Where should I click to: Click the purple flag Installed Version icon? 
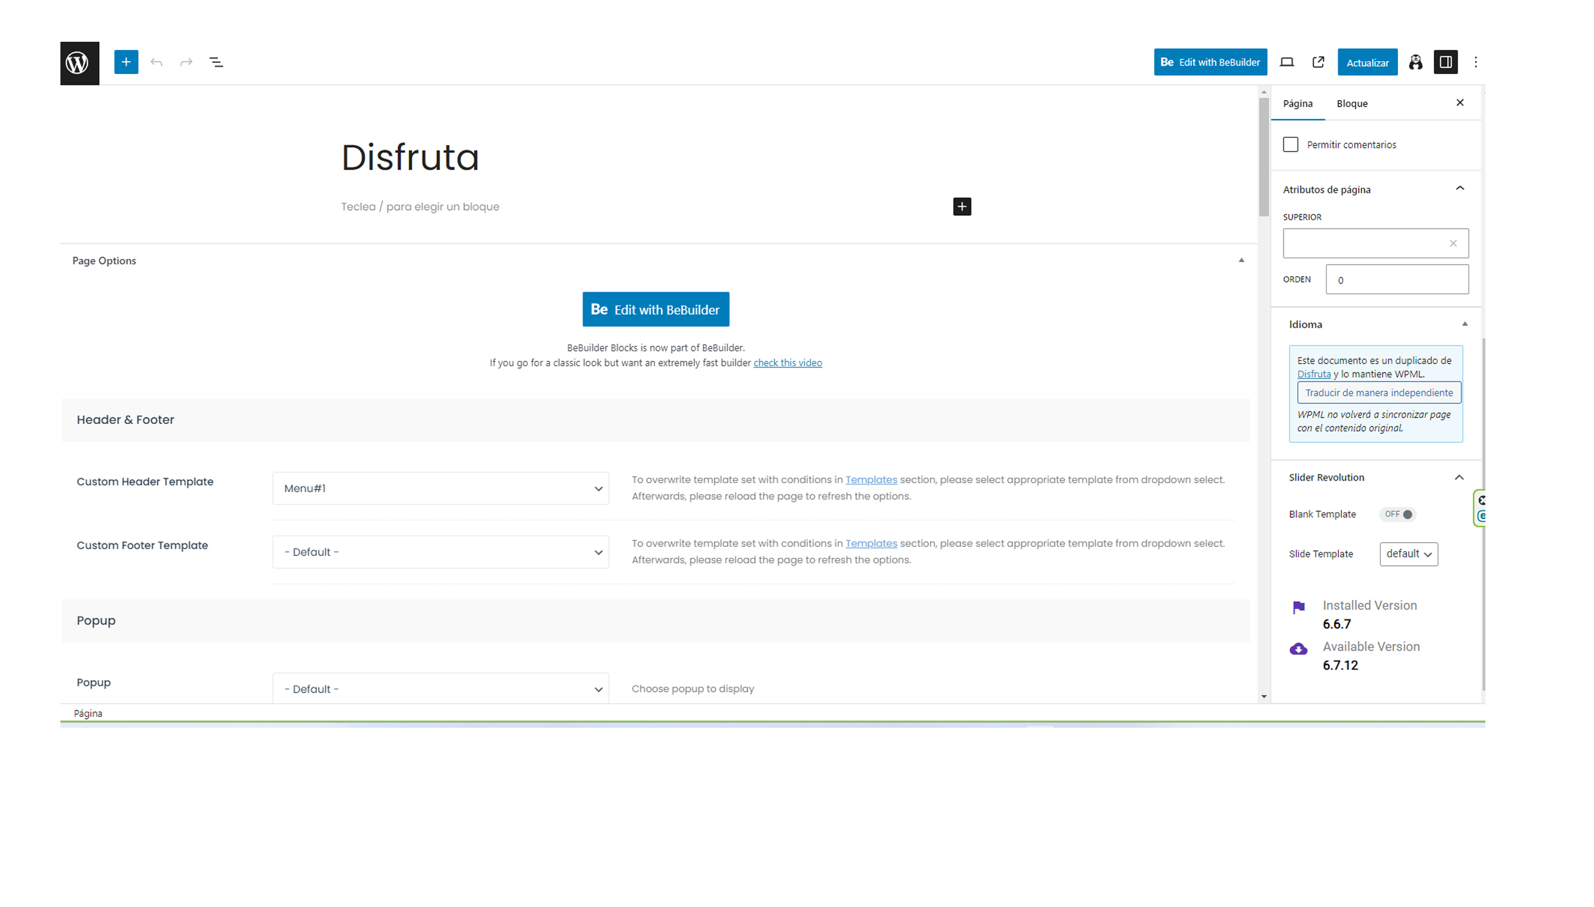coord(1298,607)
